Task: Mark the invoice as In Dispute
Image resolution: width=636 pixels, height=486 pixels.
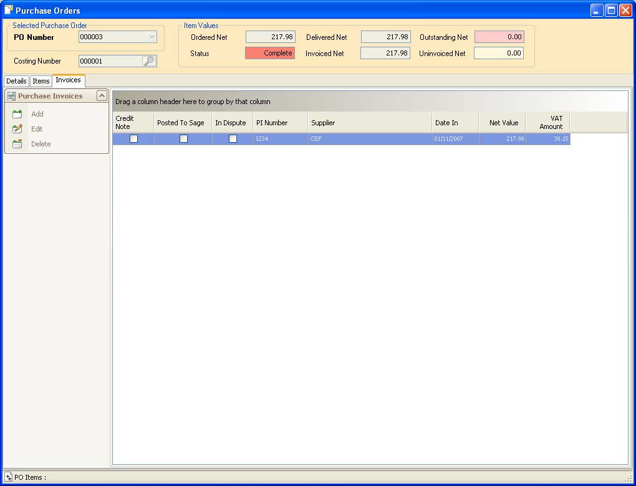Action: click(x=233, y=138)
